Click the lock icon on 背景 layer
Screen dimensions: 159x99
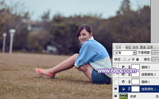pyautogui.click(x=157, y=96)
